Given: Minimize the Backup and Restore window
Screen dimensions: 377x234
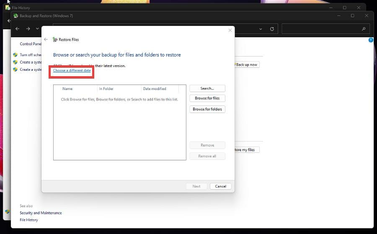Looking at the screenshot, I should (339, 15).
